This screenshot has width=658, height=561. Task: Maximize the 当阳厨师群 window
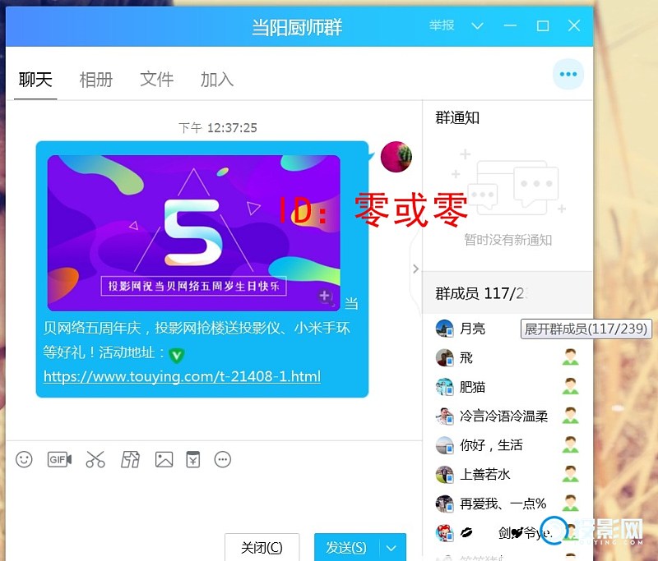coord(543,26)
